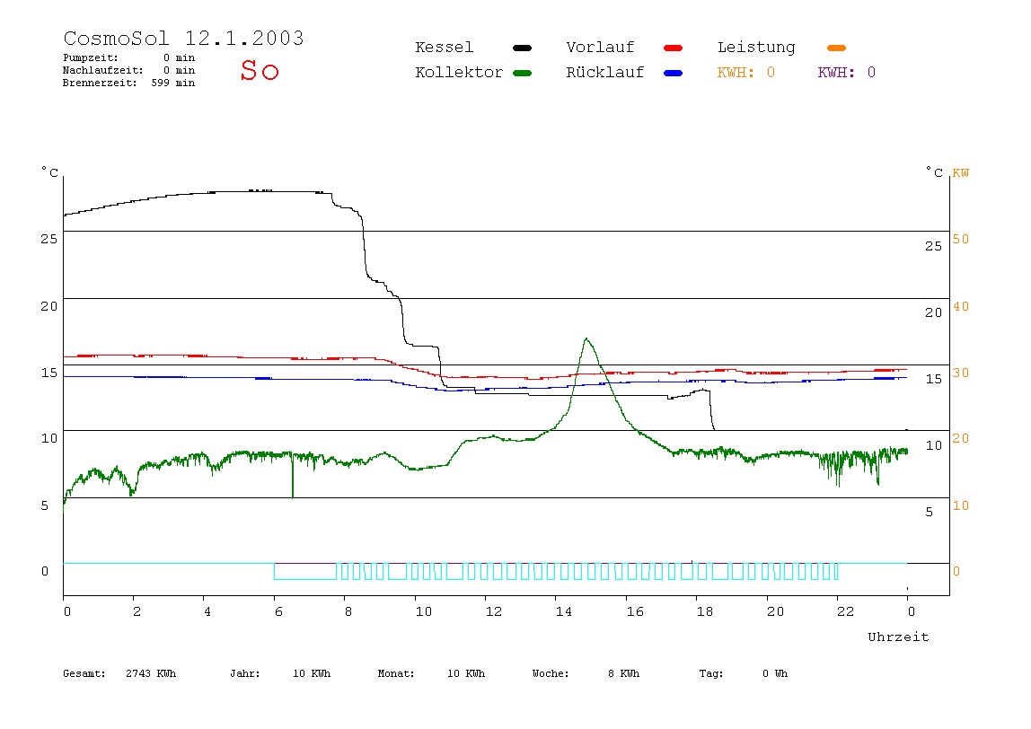Select the "Woche:" label

click(x=551, y=673)
